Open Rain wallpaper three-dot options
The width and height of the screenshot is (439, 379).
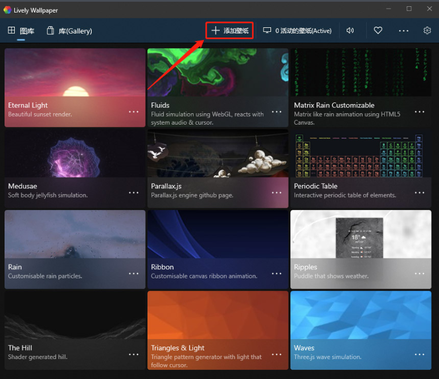click(134, 273)
